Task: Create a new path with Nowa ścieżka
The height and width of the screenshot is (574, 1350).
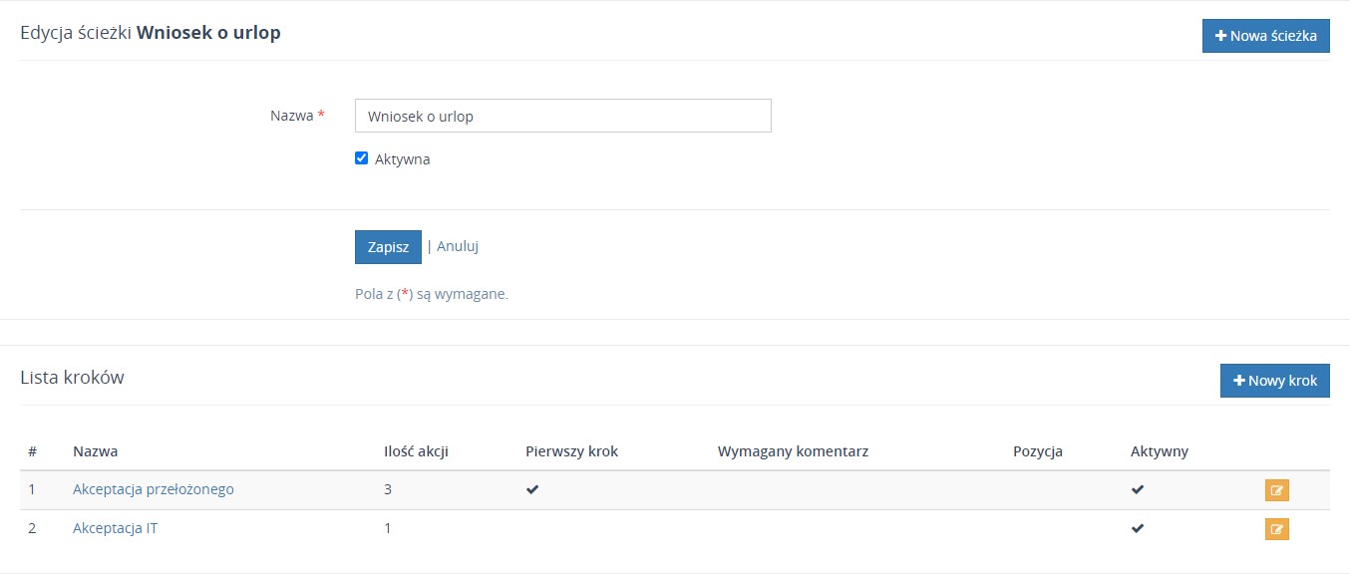Action: tap(1265, 36)
